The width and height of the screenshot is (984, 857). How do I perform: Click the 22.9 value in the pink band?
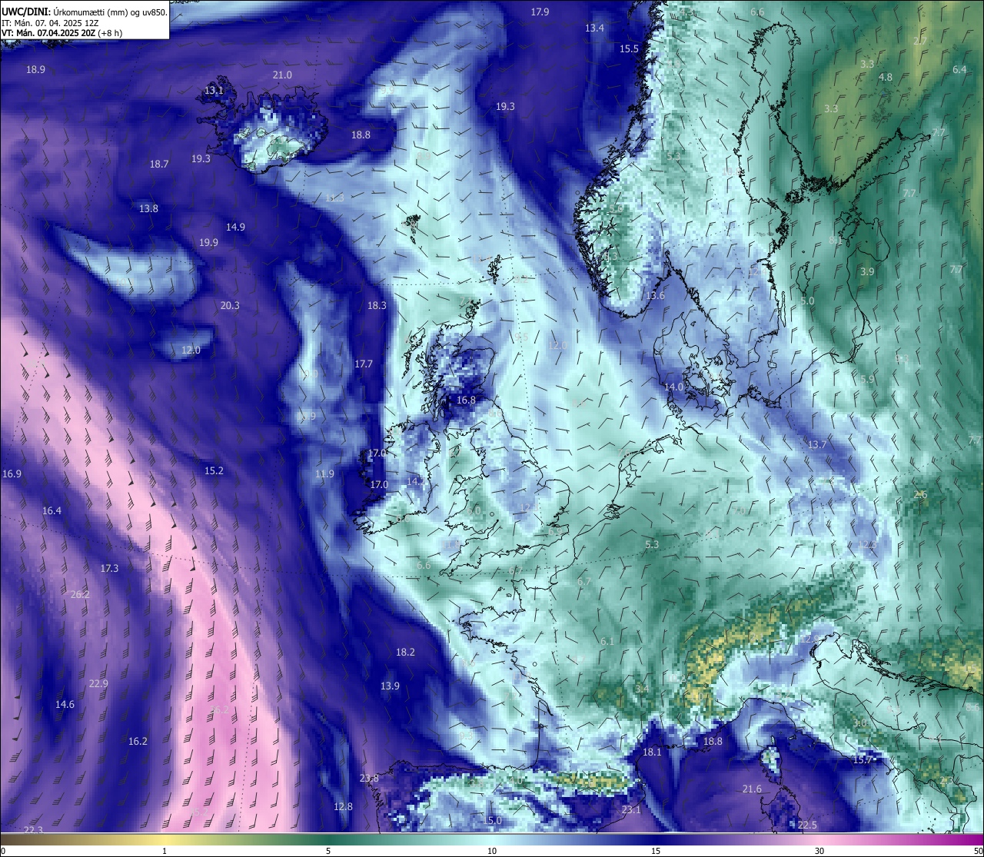(98, 683)
